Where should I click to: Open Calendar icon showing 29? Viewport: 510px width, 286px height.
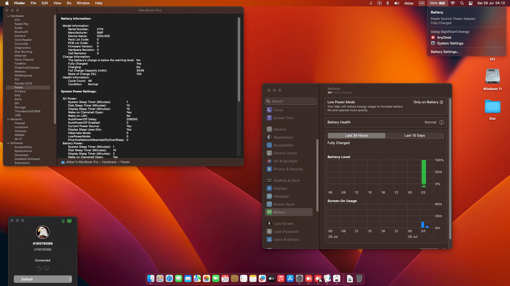point(225,279)
